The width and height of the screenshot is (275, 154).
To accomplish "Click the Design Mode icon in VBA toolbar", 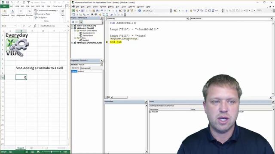I will click(120, 11).
